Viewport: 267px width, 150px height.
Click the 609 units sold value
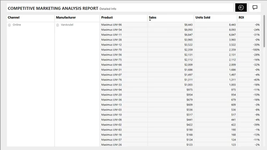click(234, 105)
